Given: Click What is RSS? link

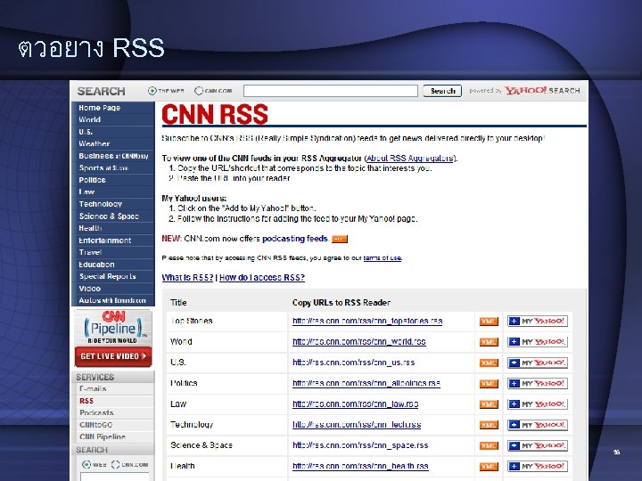Looking at the screenshot, I should [x=187, y=277].
